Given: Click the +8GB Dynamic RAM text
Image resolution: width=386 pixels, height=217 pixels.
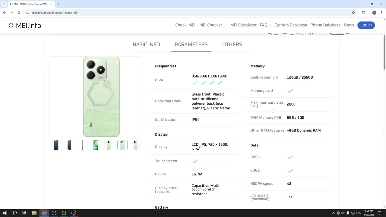Looking at the screenshot, I should click(x=304, y=131).
